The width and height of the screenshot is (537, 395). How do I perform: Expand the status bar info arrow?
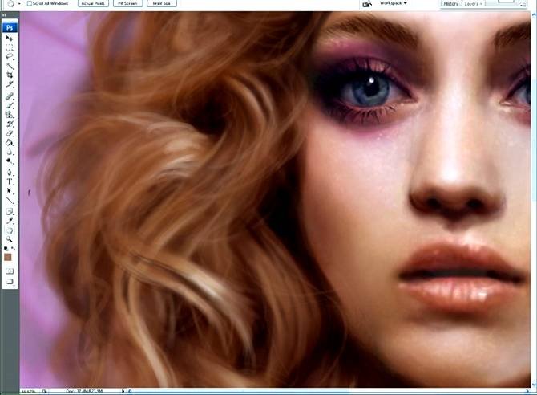click(123, 391)
